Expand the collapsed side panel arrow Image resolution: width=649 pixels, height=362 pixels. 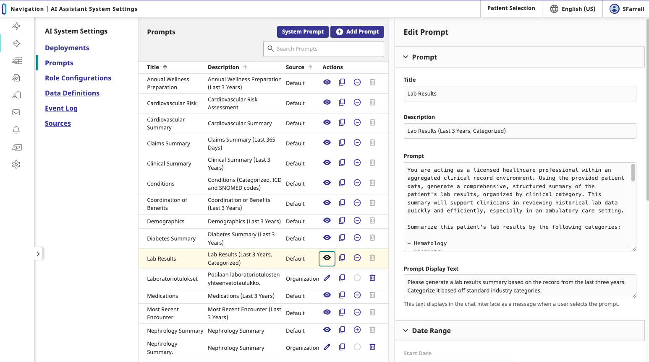click(x=38, y=254)
